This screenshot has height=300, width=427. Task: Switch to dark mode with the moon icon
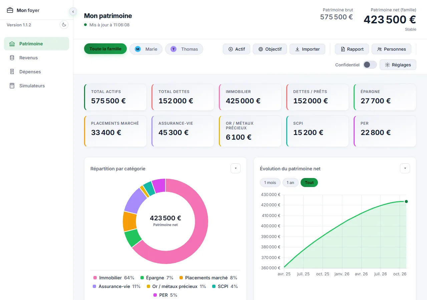point(64,25)
